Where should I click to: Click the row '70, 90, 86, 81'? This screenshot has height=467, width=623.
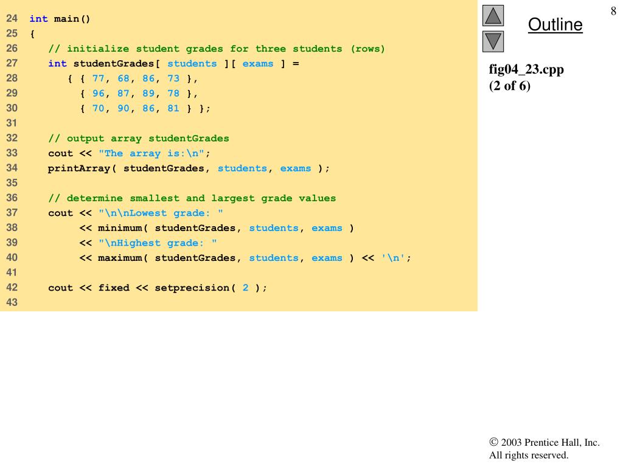(145, 108)
